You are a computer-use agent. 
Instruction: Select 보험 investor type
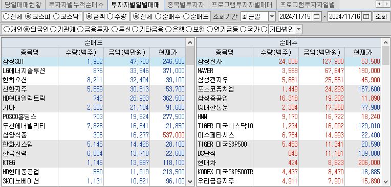coord(189,30)
